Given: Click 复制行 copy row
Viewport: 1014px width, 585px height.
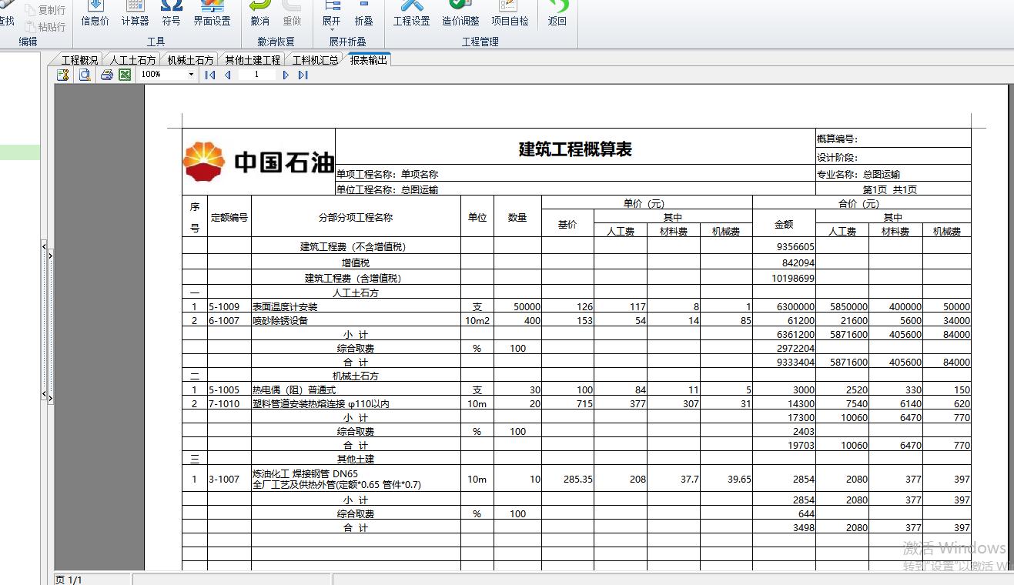Looking at the screenshot, I should coord(45,10).
